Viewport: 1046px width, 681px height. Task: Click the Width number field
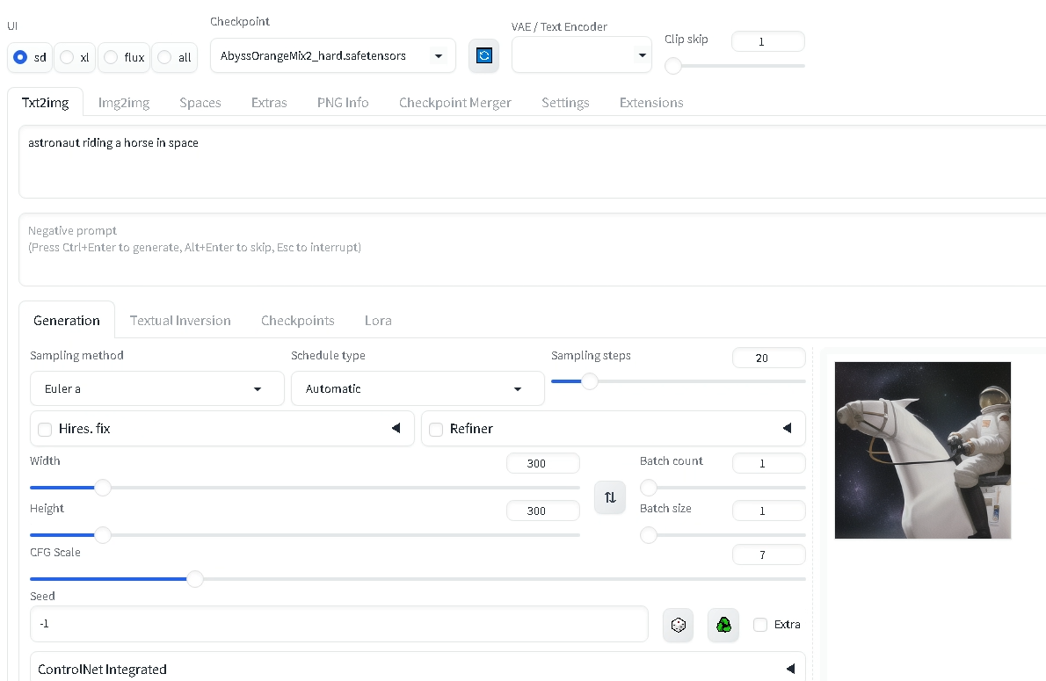[x=543, y=464]
